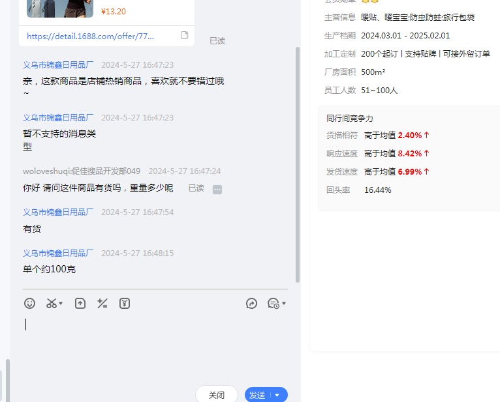Expand the arrow beside chat history icon
This screenshot has width=500, height=402.
(x=284, y=304)
